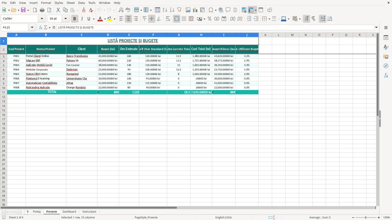Expand the Font Color dropdown arrow
Screen dimensions: 392x220
point(105,19)
